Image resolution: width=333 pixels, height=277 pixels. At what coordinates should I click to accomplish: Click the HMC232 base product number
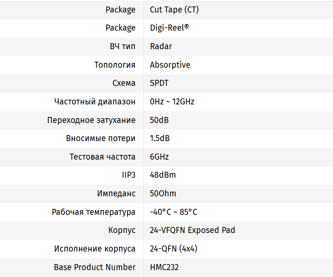[164, 267]
